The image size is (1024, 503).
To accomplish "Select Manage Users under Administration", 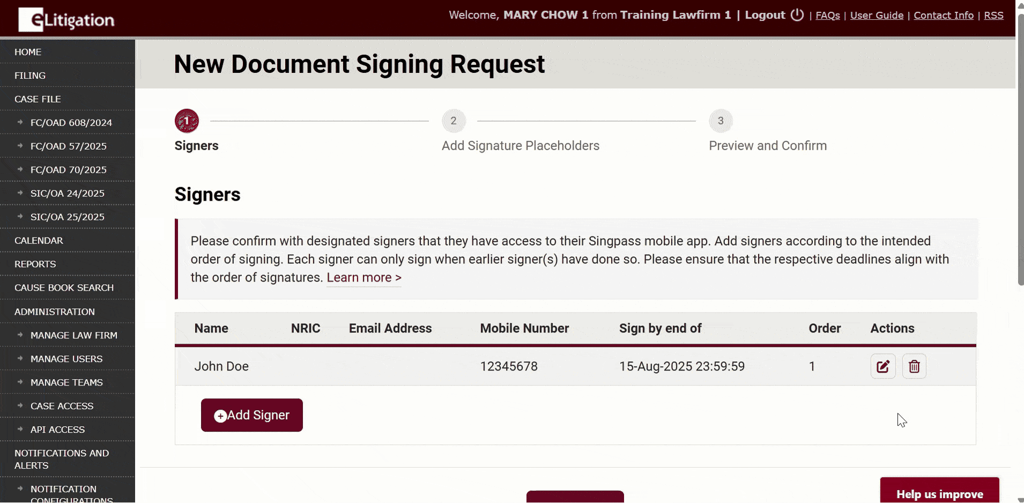I will pyautogui.click(x=66, y=359).
